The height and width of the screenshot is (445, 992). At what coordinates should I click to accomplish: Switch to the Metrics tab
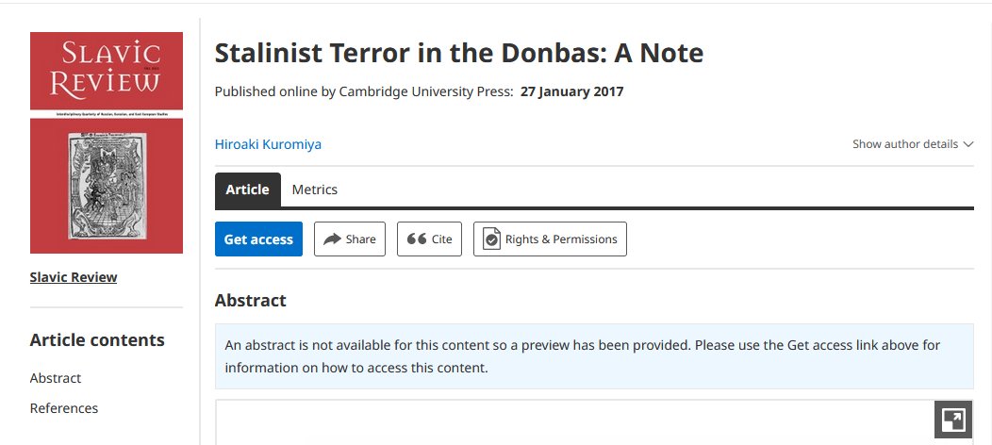coord(314,190)
